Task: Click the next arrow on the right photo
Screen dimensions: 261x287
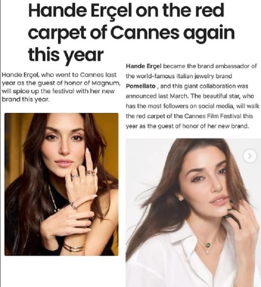Action: pyautogui.click(x=250, y=156)
